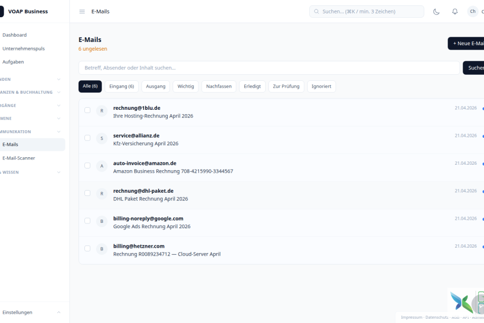Screen dimensions: 484x323
Task: Click the R avatar for rechnung@dhl-paket.de
Action: [x=102, y=193]
